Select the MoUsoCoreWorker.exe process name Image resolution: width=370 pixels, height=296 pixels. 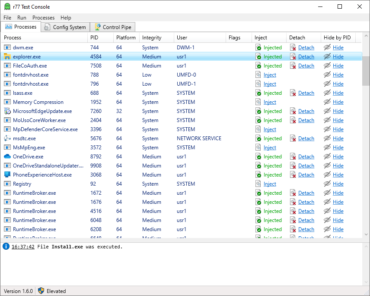coord(39,120)
